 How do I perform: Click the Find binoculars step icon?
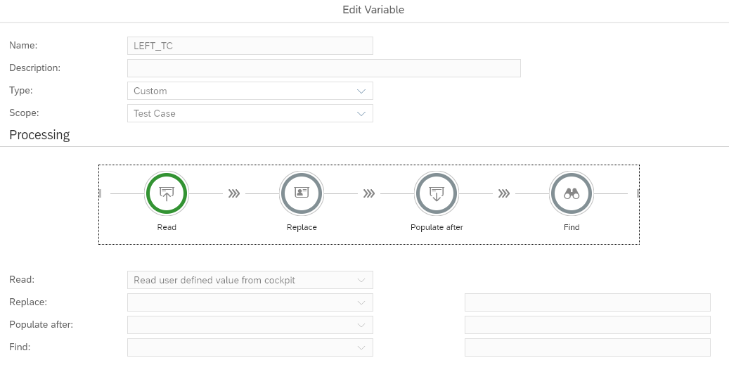pos(572,193)
